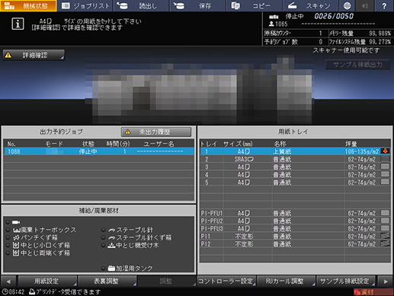Viewport: 394px width, 296px height.
Task: Click the globe language icon
Action: [x=347, y=5]
